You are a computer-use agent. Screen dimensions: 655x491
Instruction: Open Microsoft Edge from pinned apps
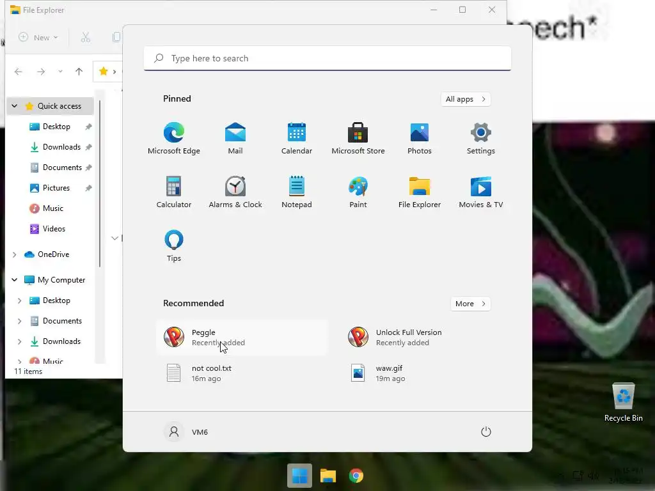click(174, 139)
